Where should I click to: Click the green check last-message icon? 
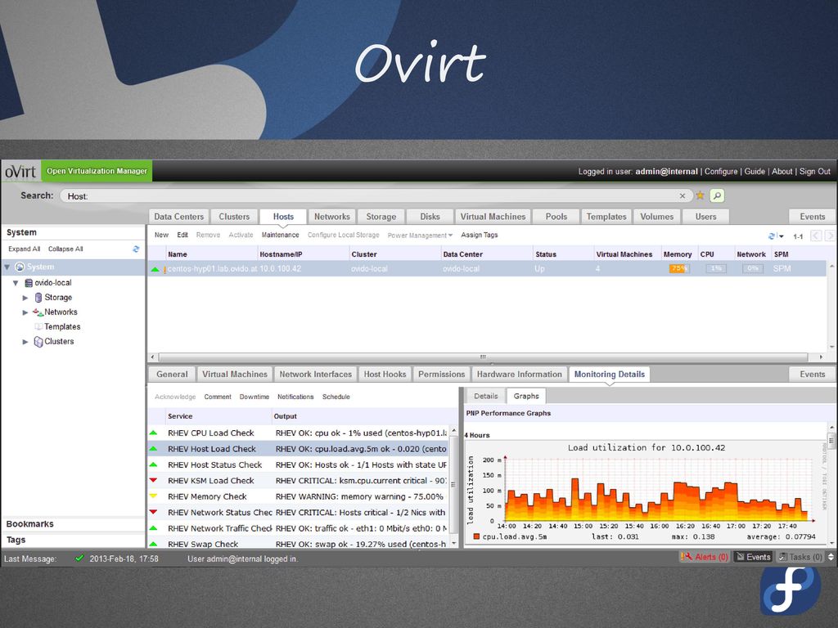(x=79, y=558)
